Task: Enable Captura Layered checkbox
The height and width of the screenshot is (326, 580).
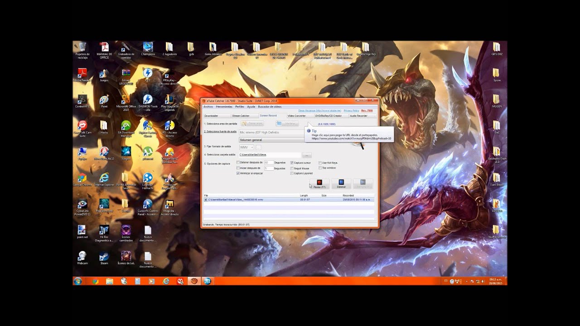Action: (292, 173)
